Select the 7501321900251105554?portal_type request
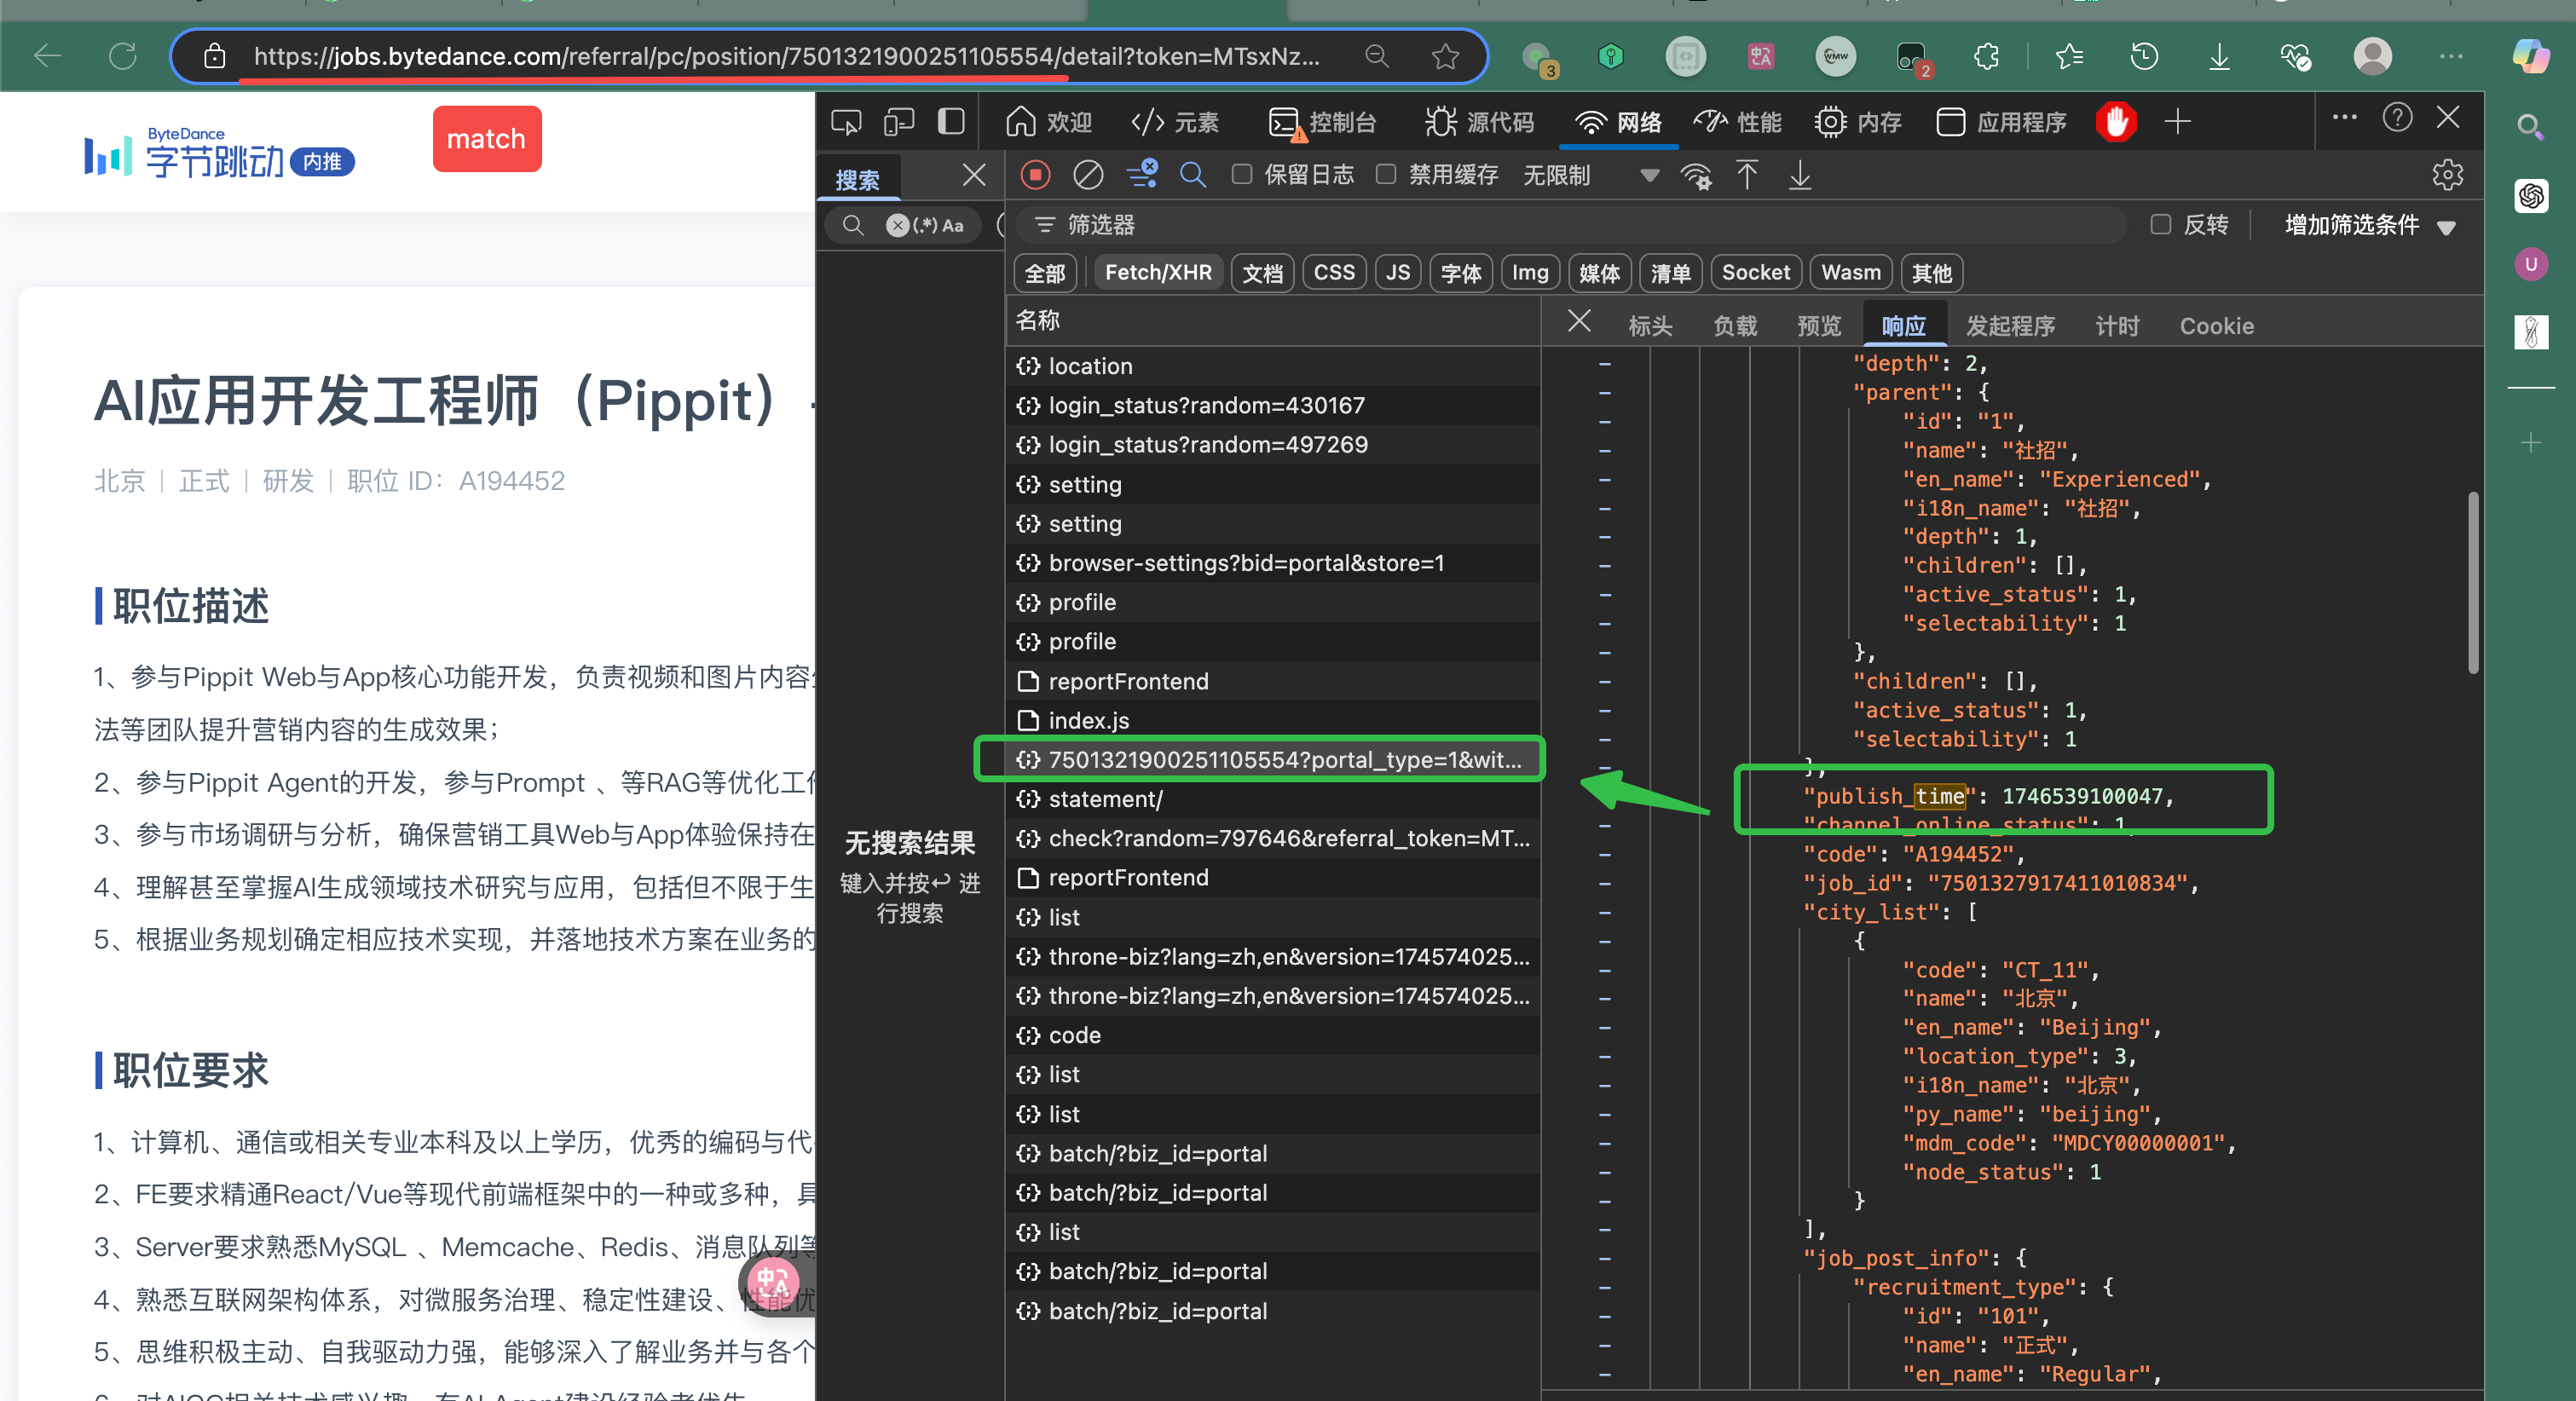Image resolution: width=2576 pixels, height=1401 pixels. (x=1271, y=760)
